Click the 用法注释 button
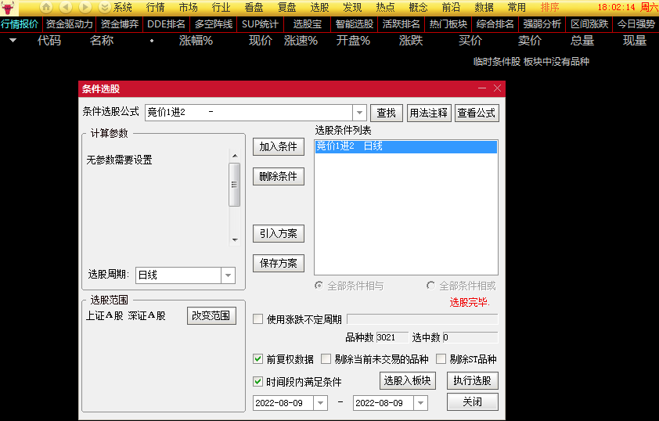 tap(429, 113)
